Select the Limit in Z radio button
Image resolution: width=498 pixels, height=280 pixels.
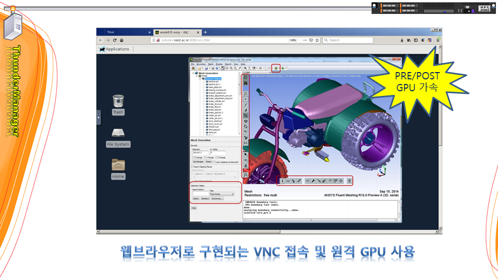click(216, 174)
